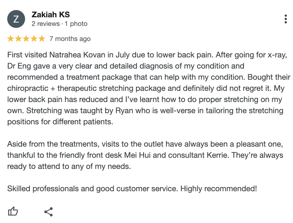Screen dimensions: 293x223
Task: Select the first star in the rating
Action: tap(10, 38)
